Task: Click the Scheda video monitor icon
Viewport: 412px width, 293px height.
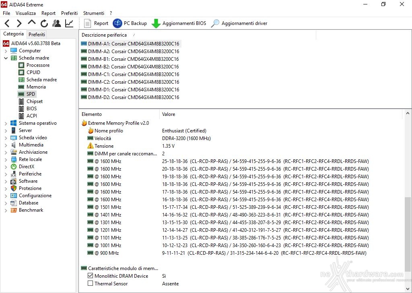Action: click(x=13, y=138)
